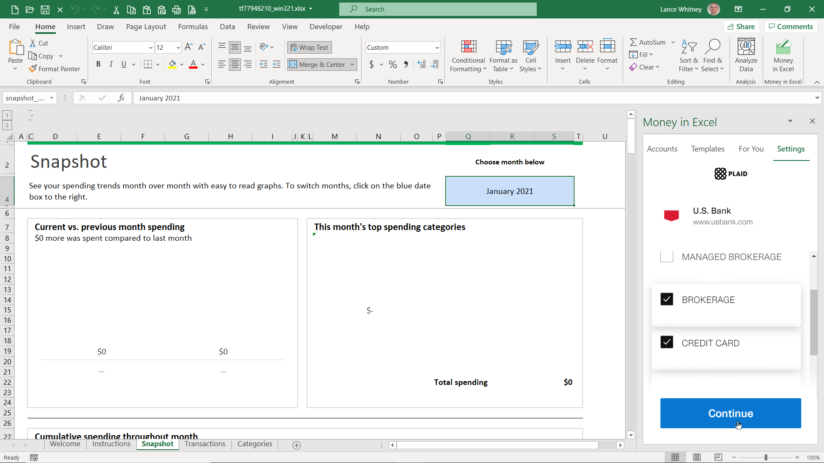Image resolution: width=824 pixels, height=463 pixels.
Task: Add a new sheet with the plus icon
Action: click(296, 445)
